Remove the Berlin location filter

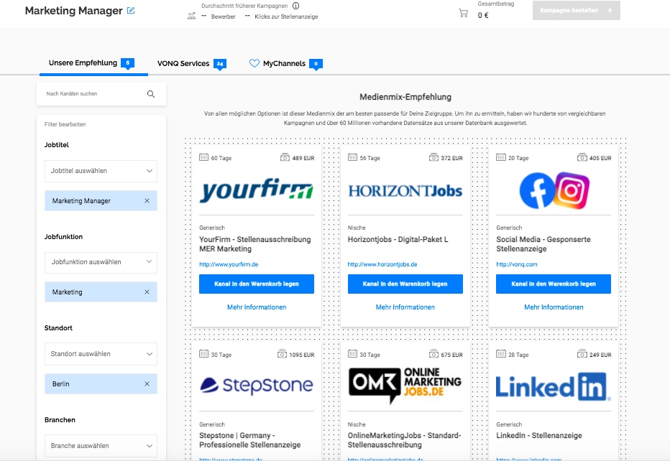coord(147,383)
